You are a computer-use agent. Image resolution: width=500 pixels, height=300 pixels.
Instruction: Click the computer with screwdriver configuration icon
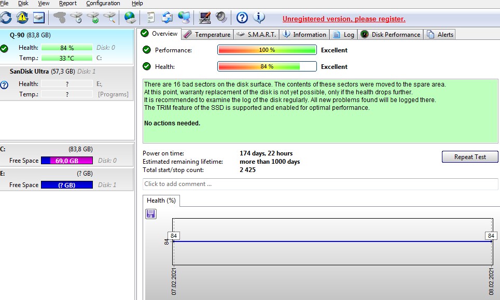204,18
